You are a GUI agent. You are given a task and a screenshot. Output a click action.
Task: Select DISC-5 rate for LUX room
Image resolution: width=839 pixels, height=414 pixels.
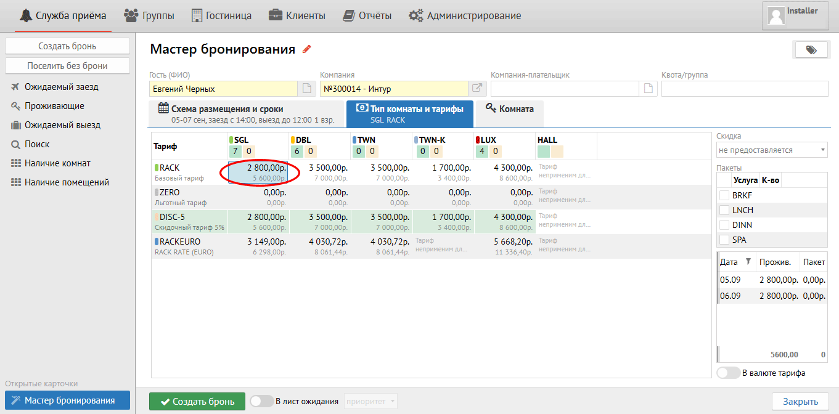(505, 222)
